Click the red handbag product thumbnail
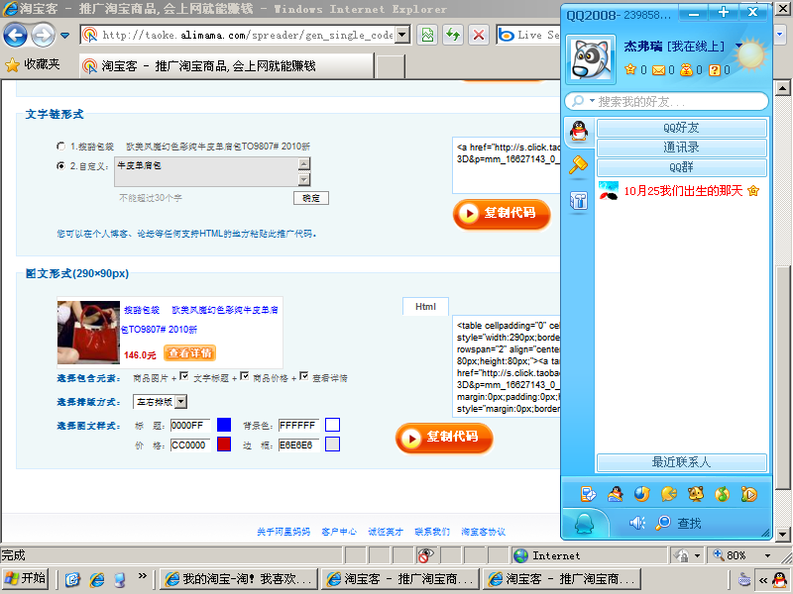 tap(88, 333)
